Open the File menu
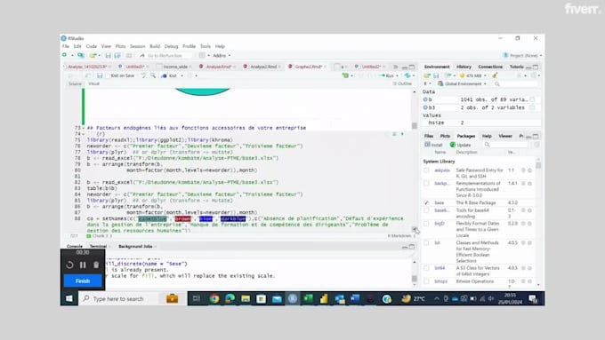605x340 pixels. coord(66,46)
